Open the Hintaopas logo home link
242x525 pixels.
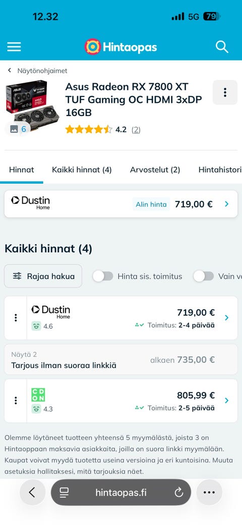[120, 47]
